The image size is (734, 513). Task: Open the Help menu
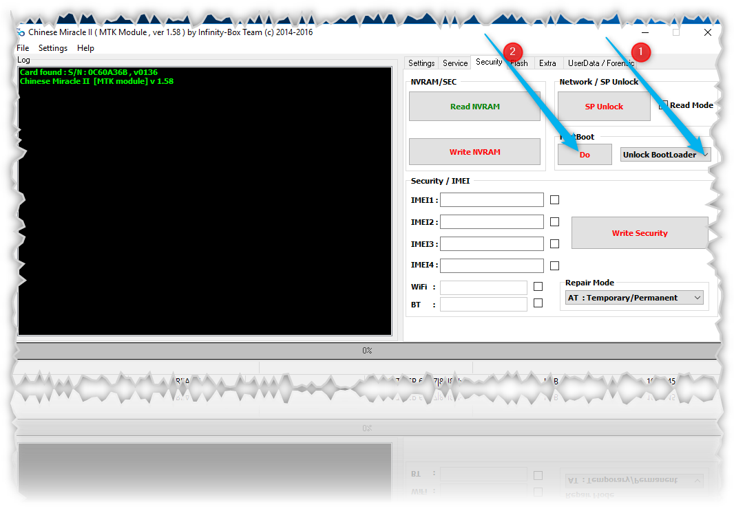click(85, 47)
